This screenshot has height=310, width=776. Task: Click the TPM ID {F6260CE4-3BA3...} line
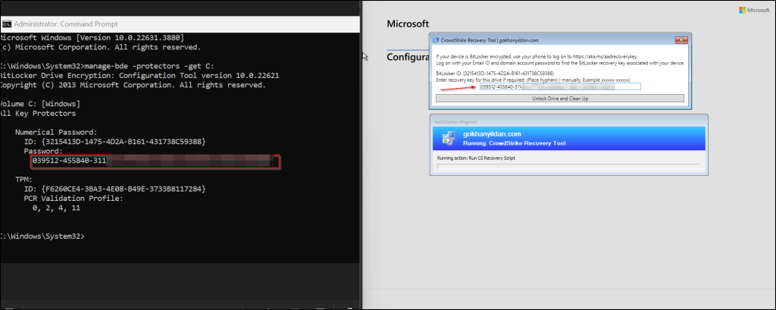coord(114,189)
